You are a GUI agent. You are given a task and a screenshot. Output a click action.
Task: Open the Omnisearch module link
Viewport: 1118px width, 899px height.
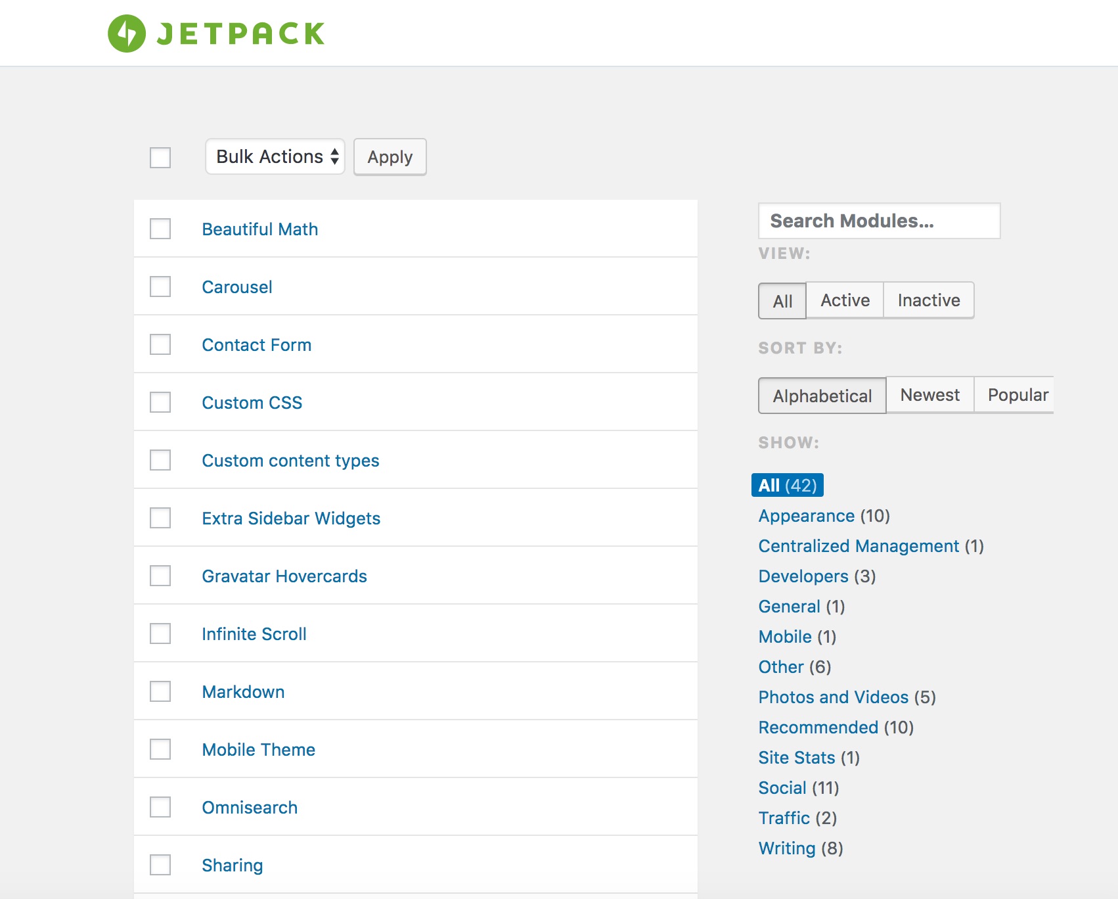click(250, 808)
